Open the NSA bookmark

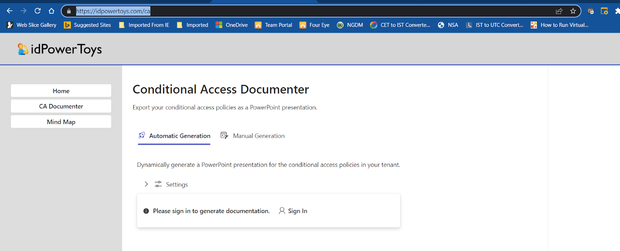[x=448, y=25]
